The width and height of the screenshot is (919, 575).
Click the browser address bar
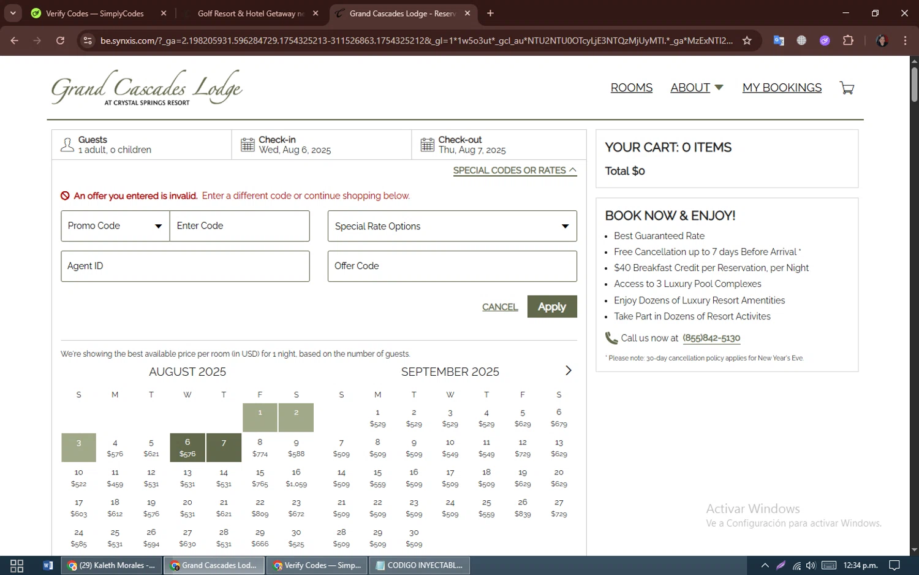[x=417, y=40]
